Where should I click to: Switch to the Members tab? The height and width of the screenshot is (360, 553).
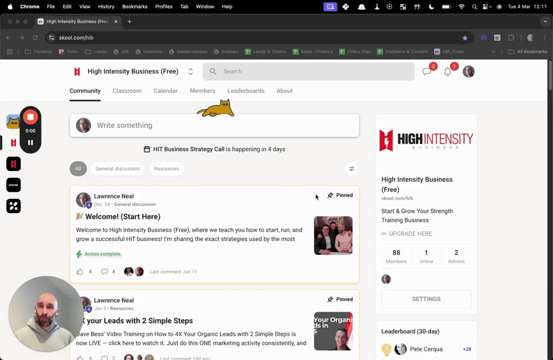(x=203, y=91)
